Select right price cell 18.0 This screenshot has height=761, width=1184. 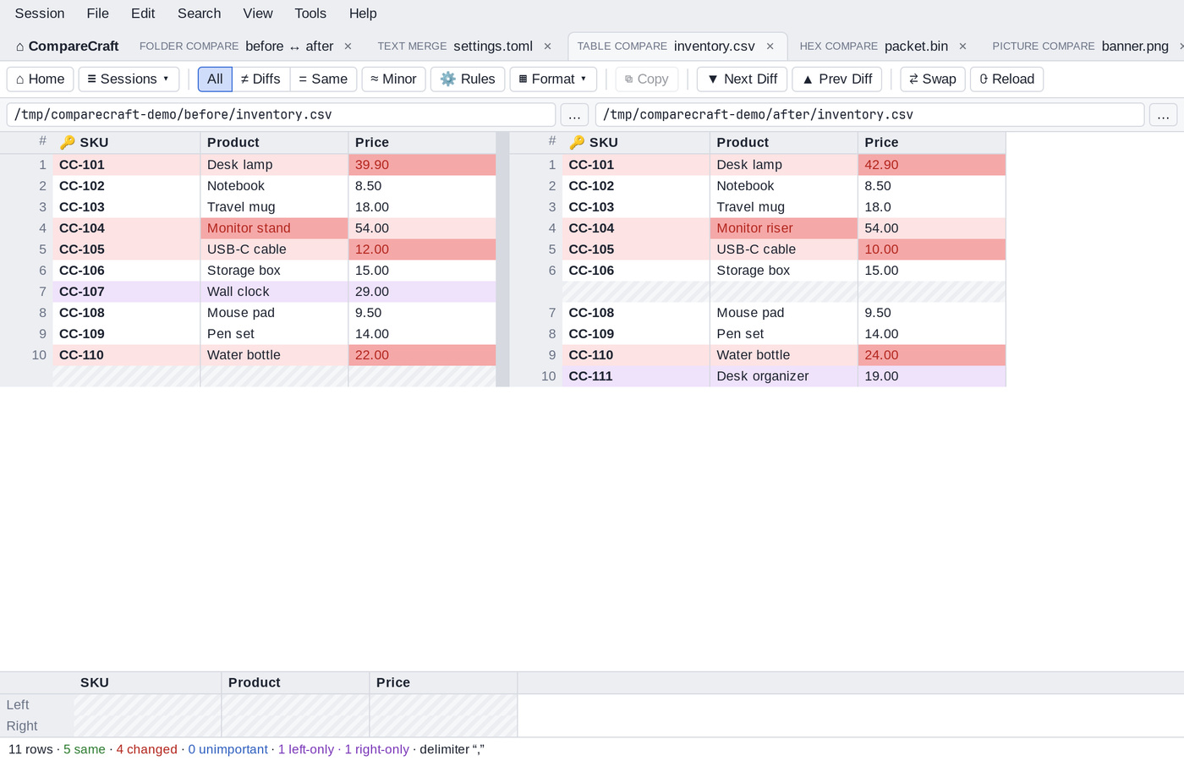932,207
